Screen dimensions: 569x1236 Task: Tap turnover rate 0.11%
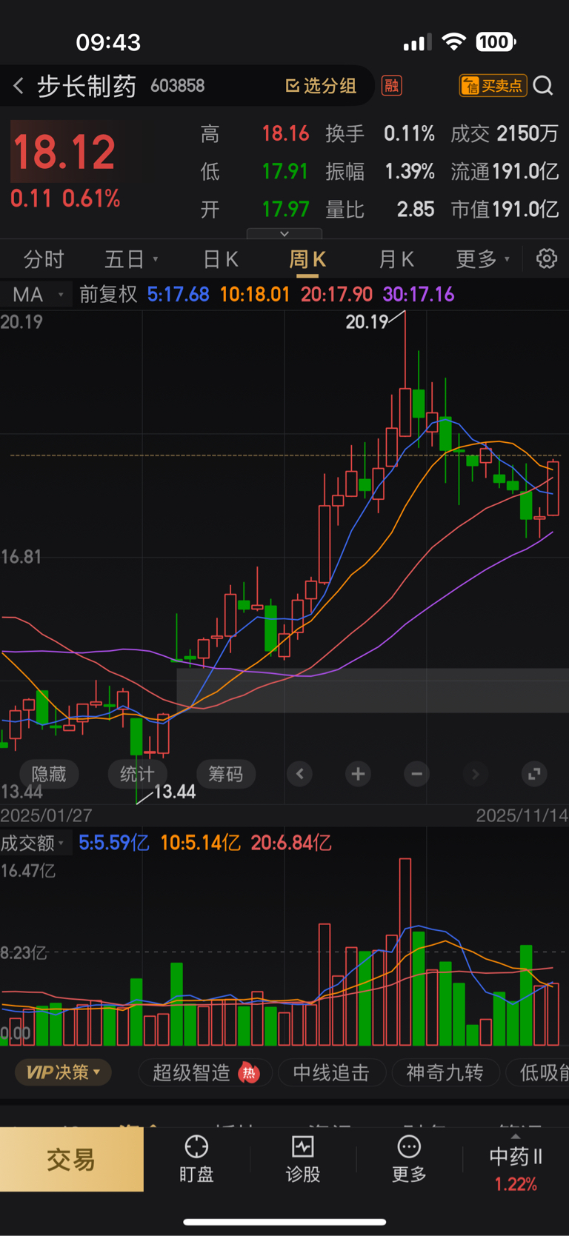(x=409, y=133)
